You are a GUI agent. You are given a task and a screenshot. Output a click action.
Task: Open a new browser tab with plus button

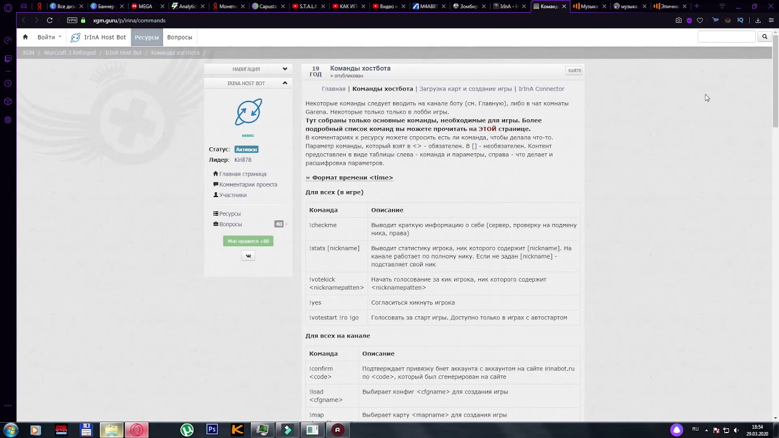pyautogui.click(x=697, y=6)
